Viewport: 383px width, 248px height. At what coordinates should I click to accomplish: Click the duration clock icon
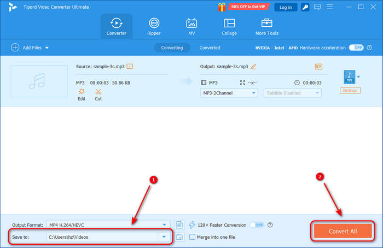click(297, 82)
